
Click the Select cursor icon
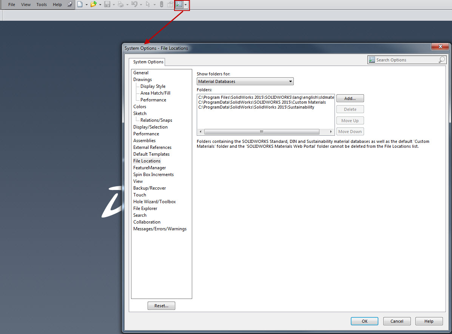148,4
